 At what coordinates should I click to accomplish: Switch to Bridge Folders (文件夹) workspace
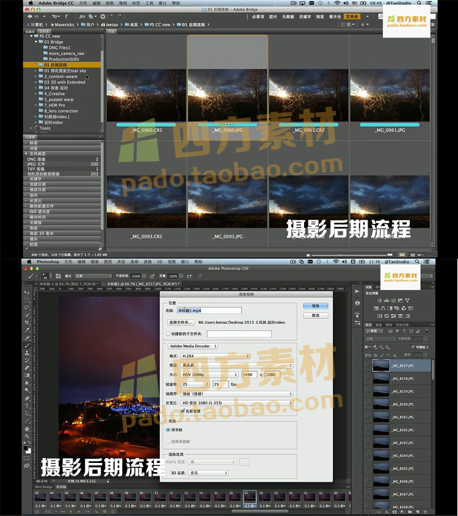(x=352, y=16)
